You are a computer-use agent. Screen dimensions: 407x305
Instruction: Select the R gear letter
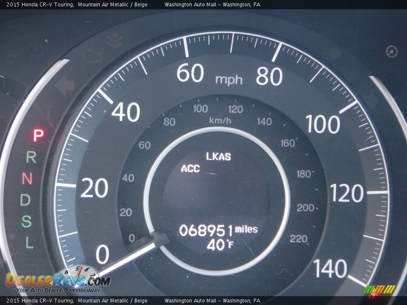tap(31, 157)
